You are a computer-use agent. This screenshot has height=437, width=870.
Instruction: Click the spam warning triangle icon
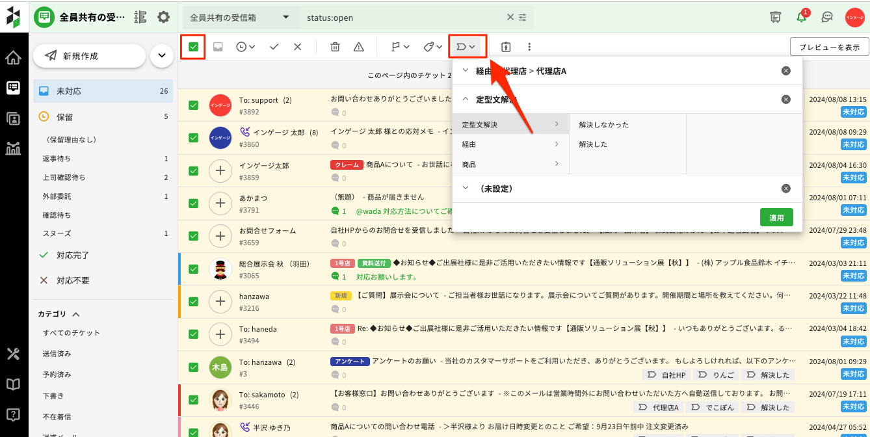pos(359,47)
